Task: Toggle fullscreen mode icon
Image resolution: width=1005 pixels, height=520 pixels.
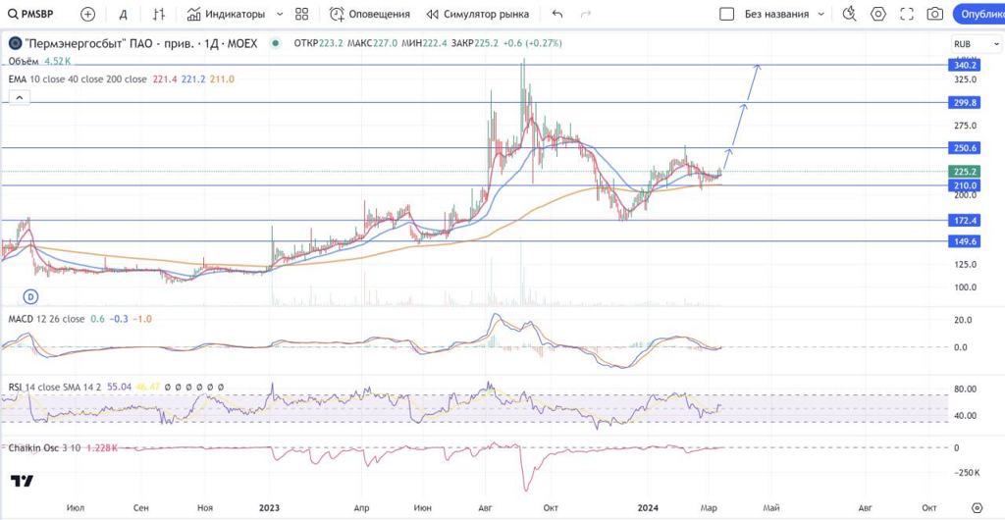Action: click(907, 15)
